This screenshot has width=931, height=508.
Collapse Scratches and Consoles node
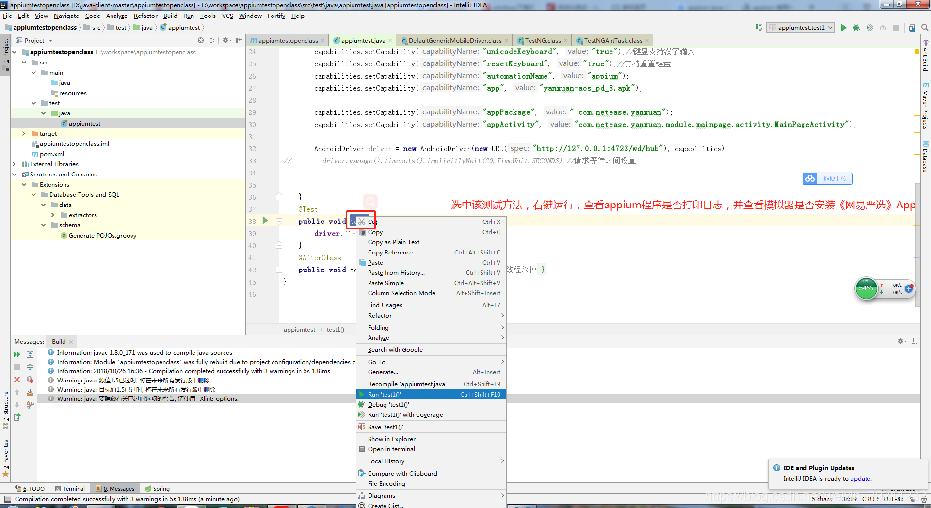(14, 175)
